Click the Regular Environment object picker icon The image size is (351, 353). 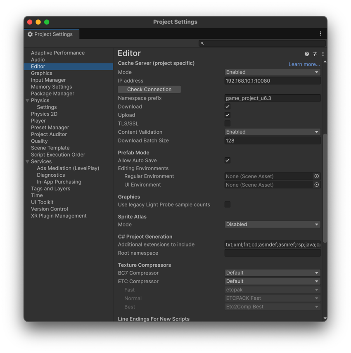pos(316,176)
